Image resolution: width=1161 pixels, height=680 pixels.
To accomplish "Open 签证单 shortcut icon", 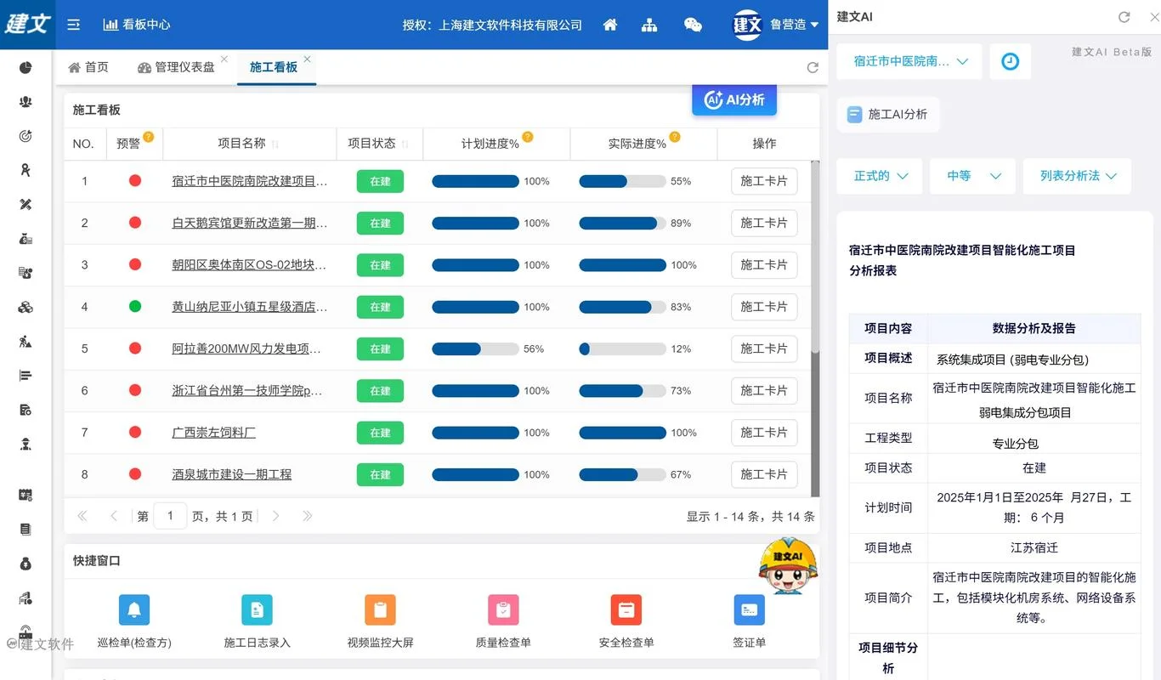I will coord(749,609).
